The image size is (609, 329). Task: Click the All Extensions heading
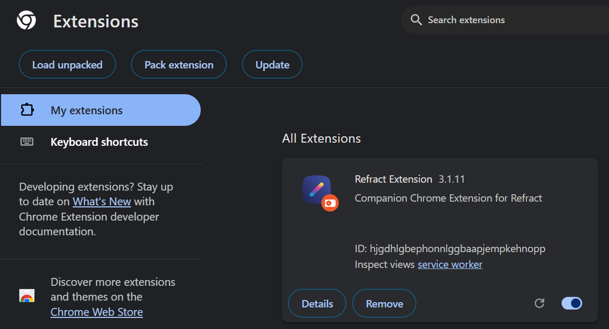point(321,138)
